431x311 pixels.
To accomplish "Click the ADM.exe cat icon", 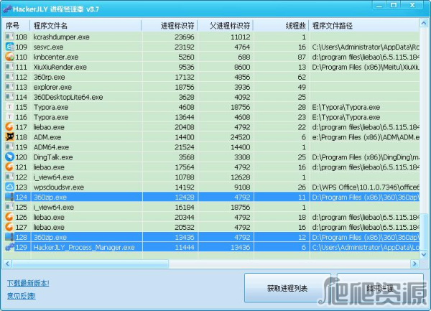I will coord(9,137).
